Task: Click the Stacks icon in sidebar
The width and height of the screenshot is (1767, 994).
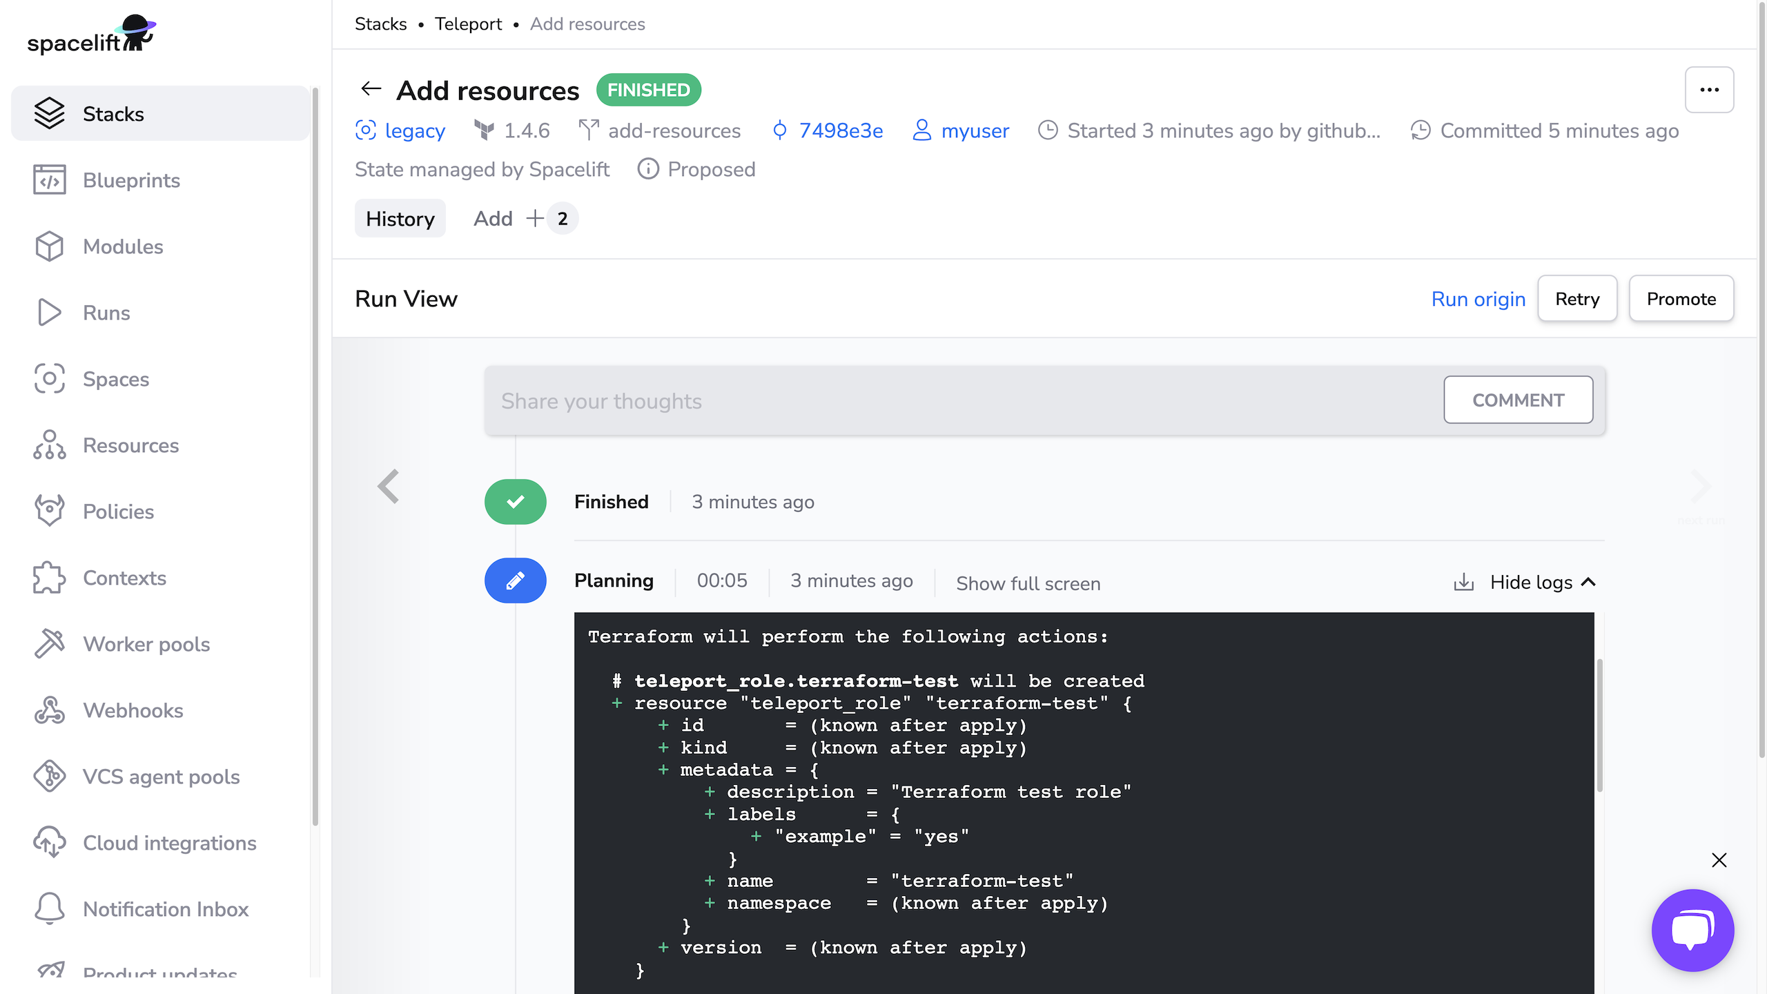Action: (48, 113)
